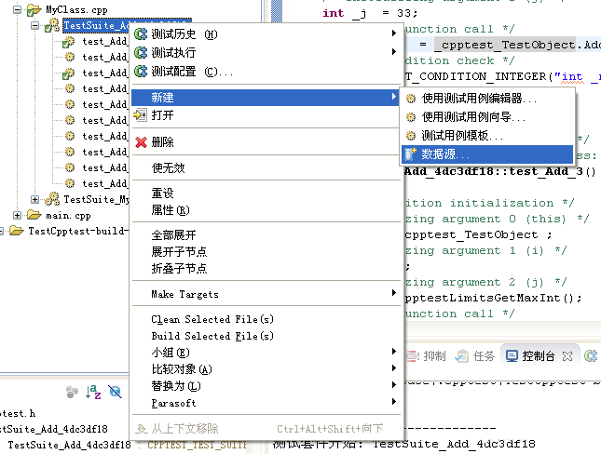Click the sort A-Z icon in outline toolbar
The width and height of the screenshot is (601, 454).
(x=93, y=392)
